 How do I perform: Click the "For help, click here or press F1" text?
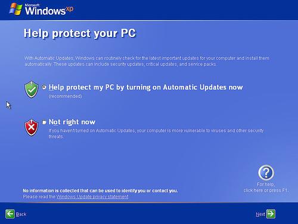pyautogui.click(x=266, y=188)
